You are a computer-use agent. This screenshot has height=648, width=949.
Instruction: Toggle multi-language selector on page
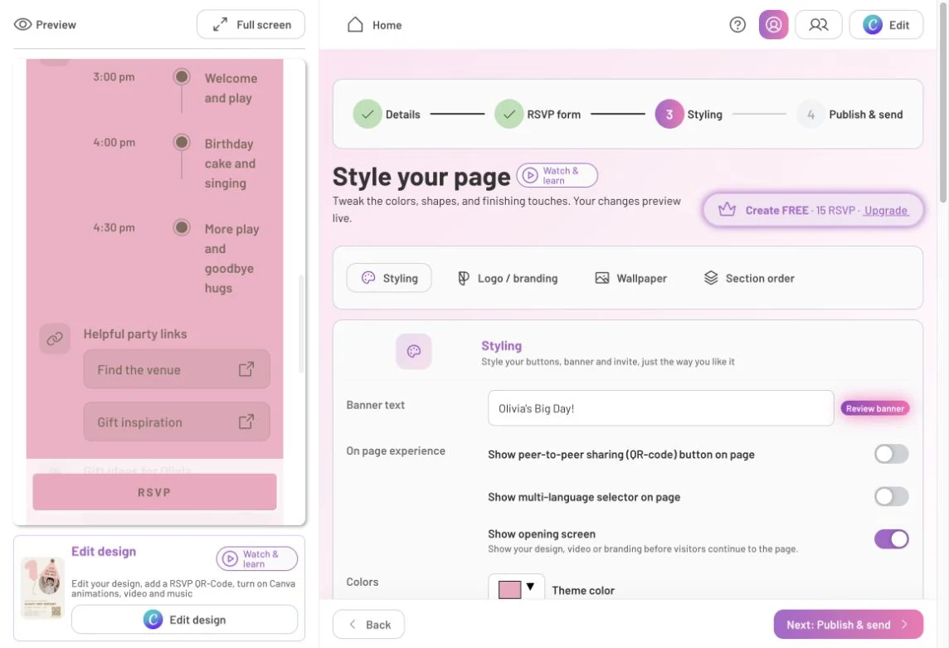point(891,497)
